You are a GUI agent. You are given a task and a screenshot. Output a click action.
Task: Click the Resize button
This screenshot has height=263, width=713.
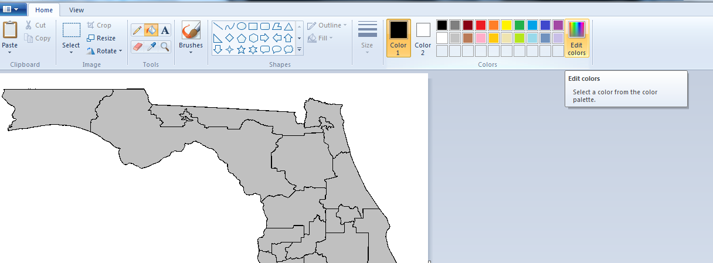point(101,38)
